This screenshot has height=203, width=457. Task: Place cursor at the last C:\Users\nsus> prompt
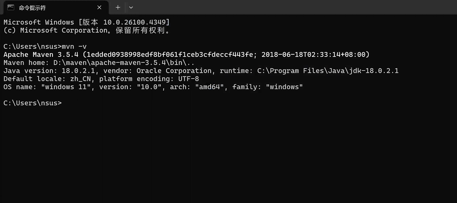(x=33, y=103)
